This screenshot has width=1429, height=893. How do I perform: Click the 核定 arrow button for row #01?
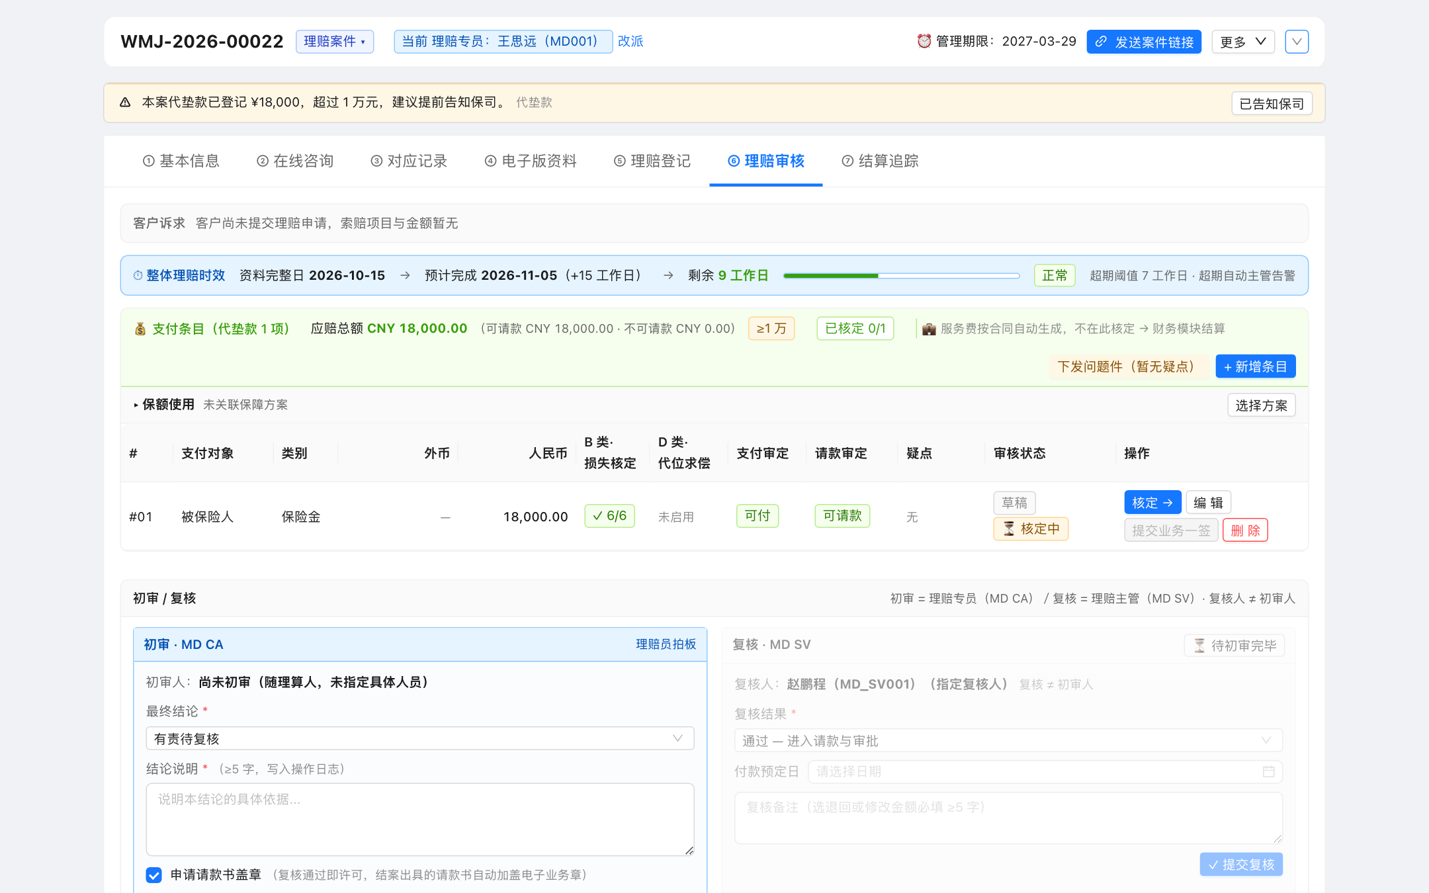(x=1152, y=503)
